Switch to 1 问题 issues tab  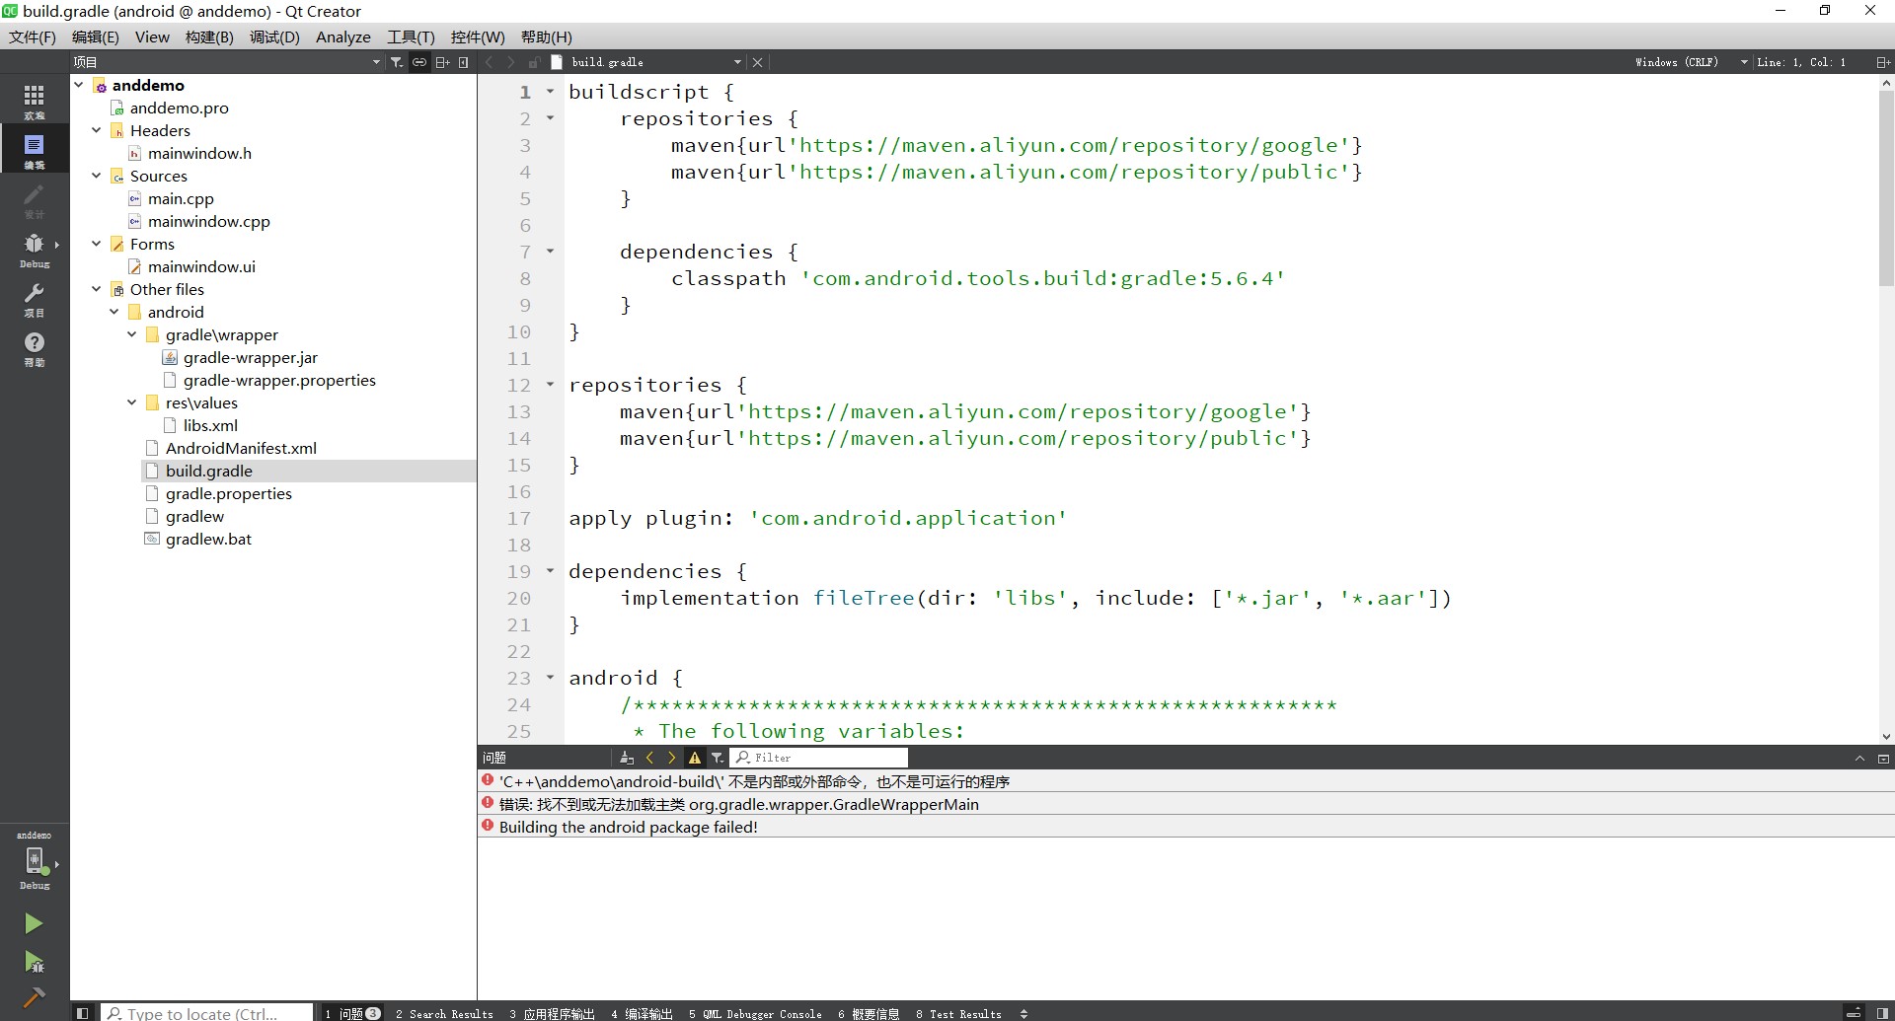coord(352,1013)
